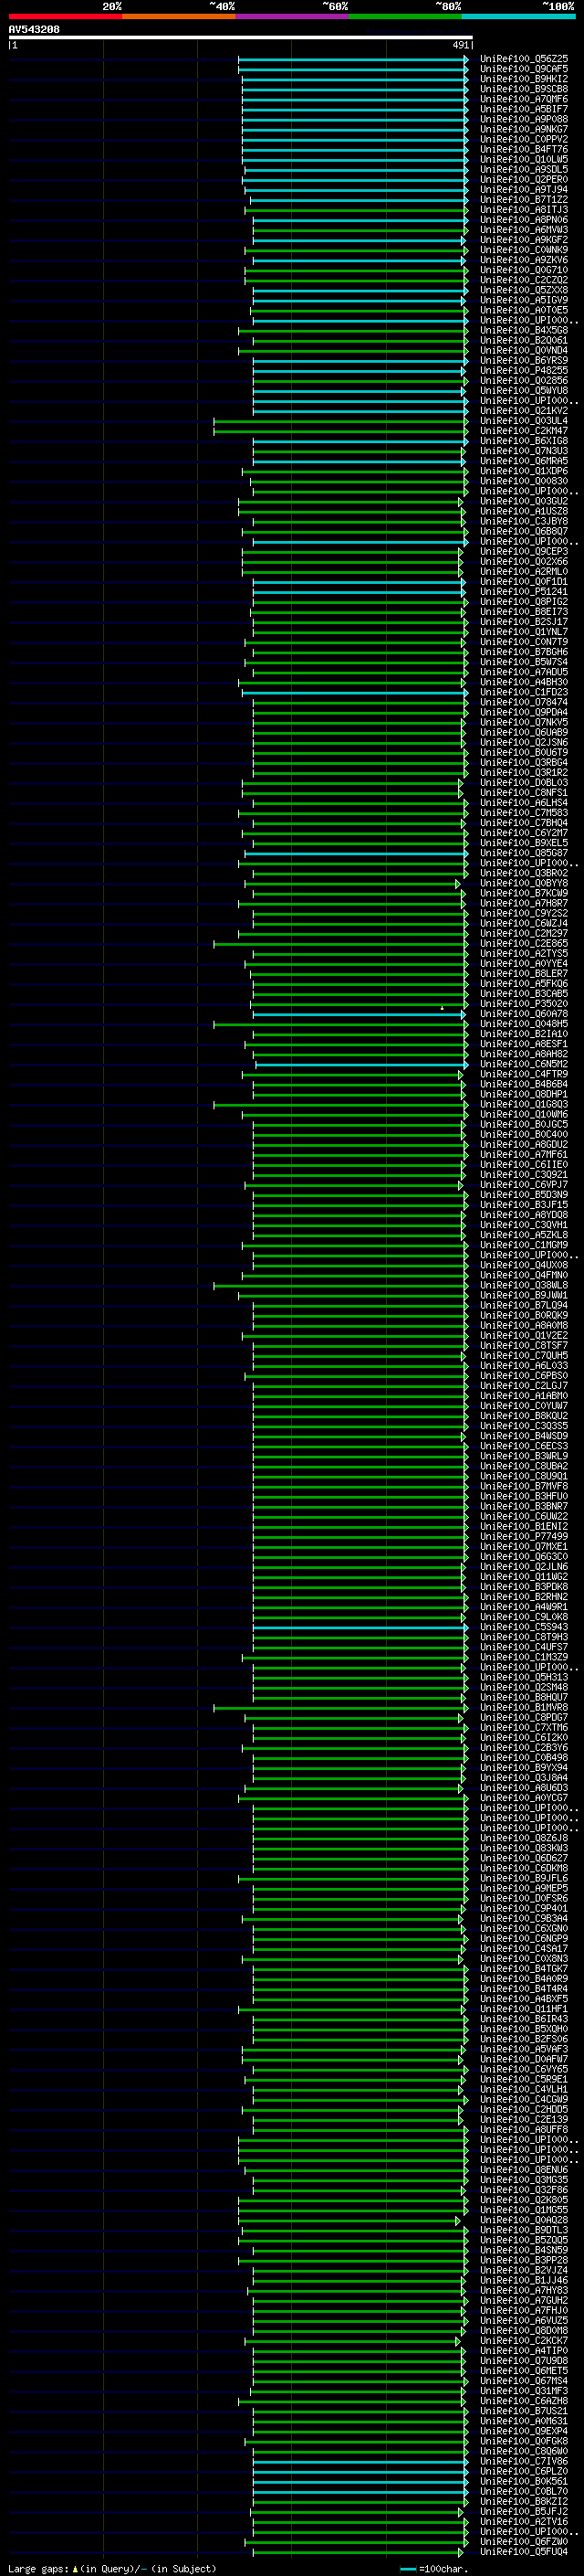Select hit UniRef100_A9P088
This screenshot has width=584, height=2576.
[524, 119]
